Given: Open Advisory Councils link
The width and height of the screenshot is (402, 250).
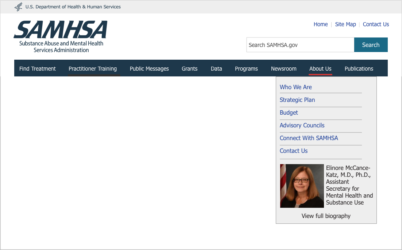Looking at the screenshot, I should [302, 125].
